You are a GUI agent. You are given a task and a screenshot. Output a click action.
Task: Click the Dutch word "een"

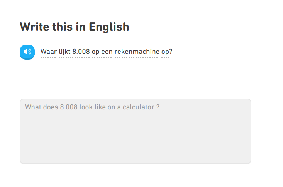coord(107,52)
